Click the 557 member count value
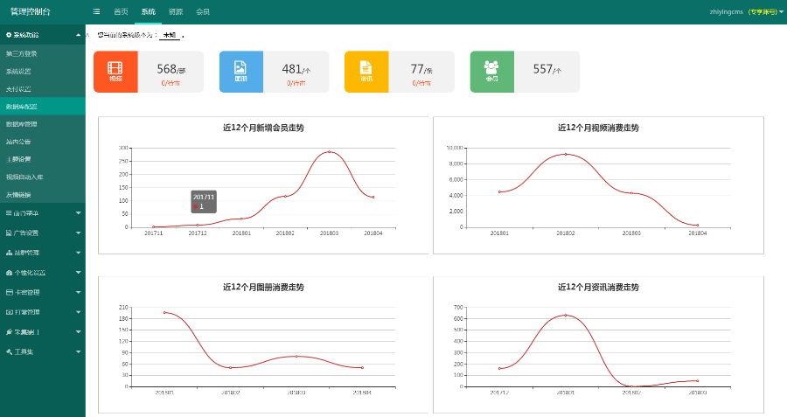Viewport: 787px width, 417px height. (x=542, y=69)
